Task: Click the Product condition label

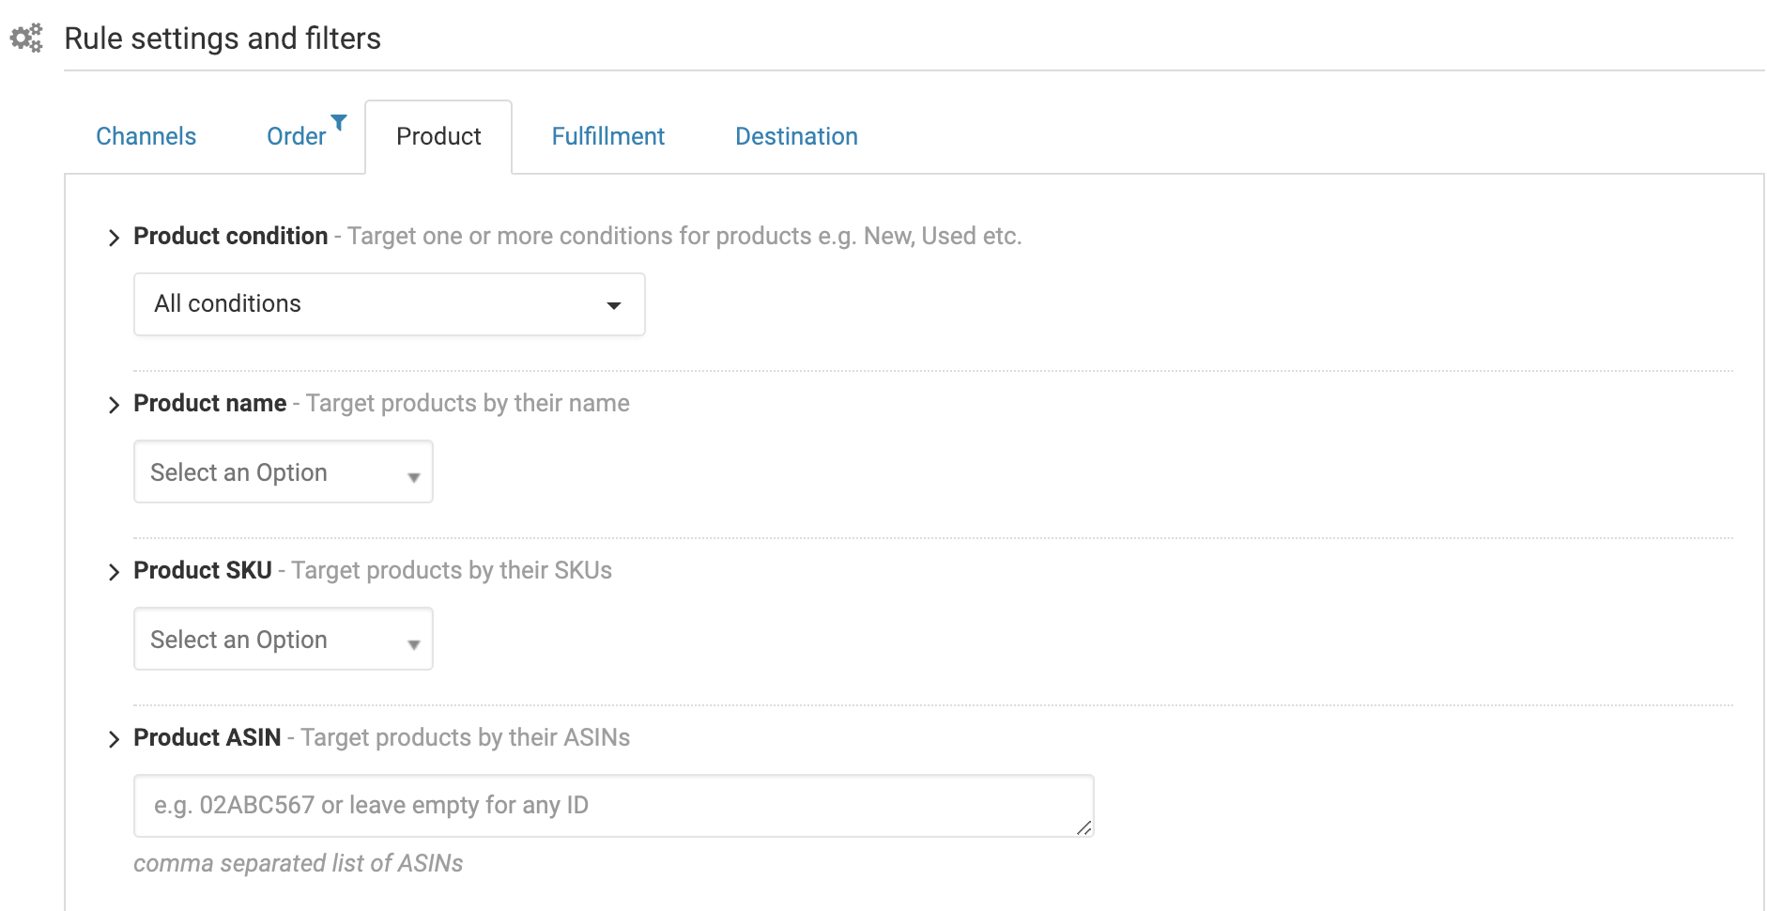Action: pos(231,236)
